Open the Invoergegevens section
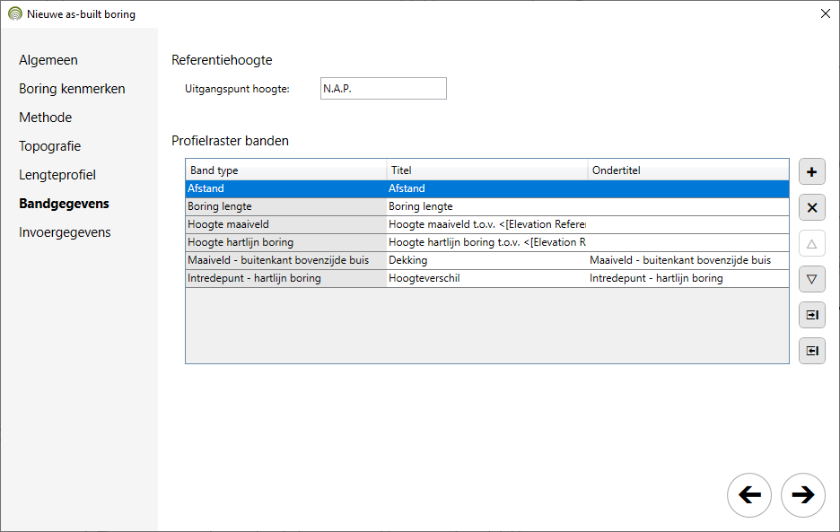This screenshot has width=840, height=532. pos(65,232)
